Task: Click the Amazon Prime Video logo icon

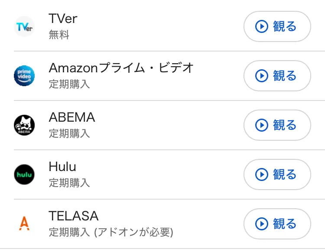Action: pos(24,76)
